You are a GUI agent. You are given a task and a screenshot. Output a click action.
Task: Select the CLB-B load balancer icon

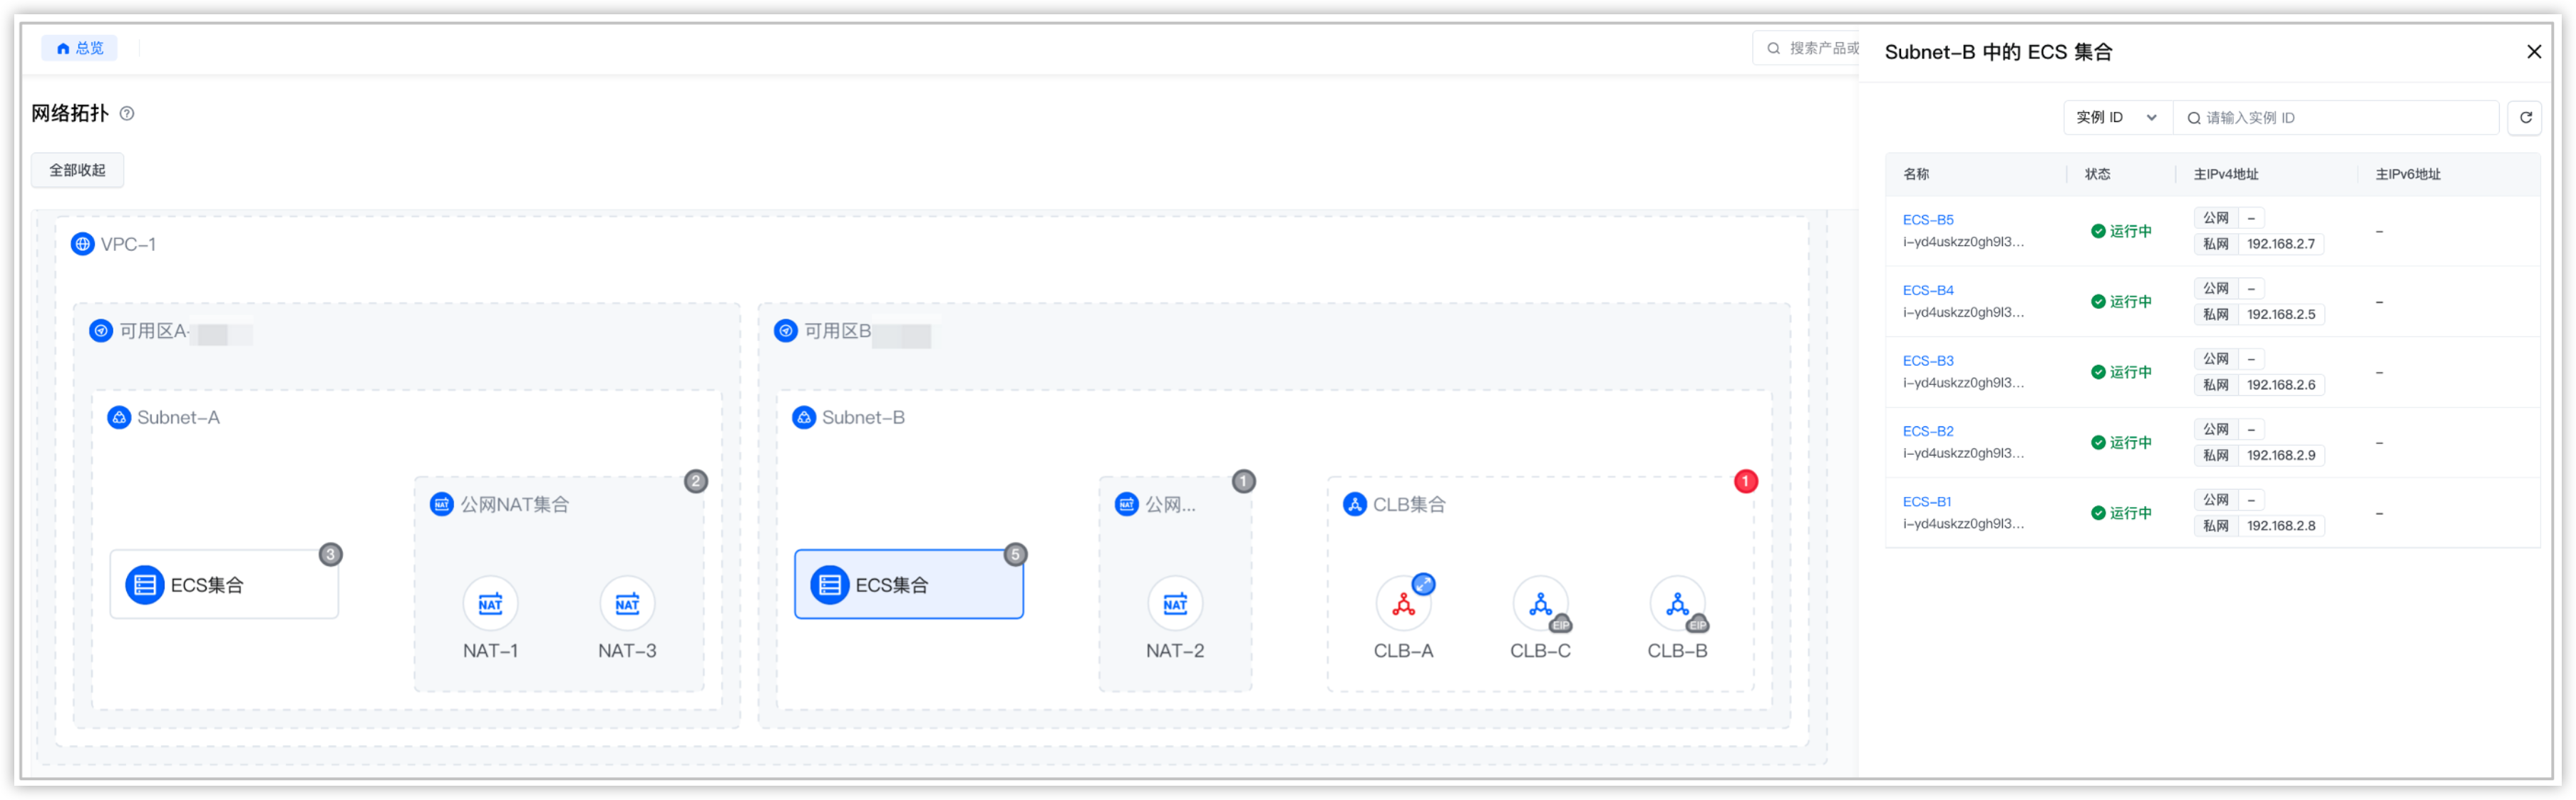(1677, 604)
